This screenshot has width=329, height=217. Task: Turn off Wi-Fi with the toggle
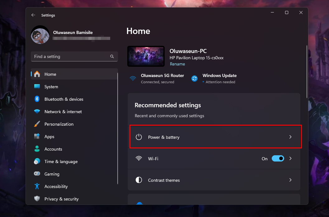[x=278, y=158]
